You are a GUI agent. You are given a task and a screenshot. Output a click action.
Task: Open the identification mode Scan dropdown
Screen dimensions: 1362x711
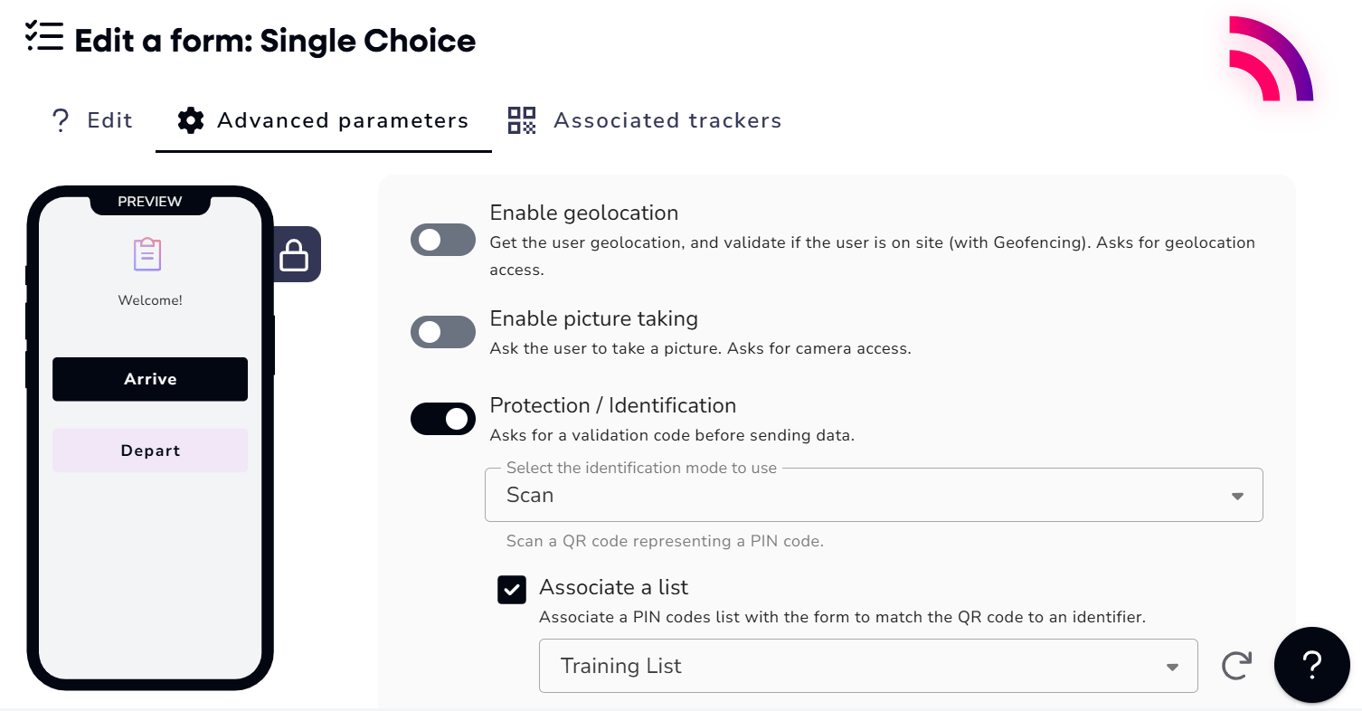pos(873,495)
